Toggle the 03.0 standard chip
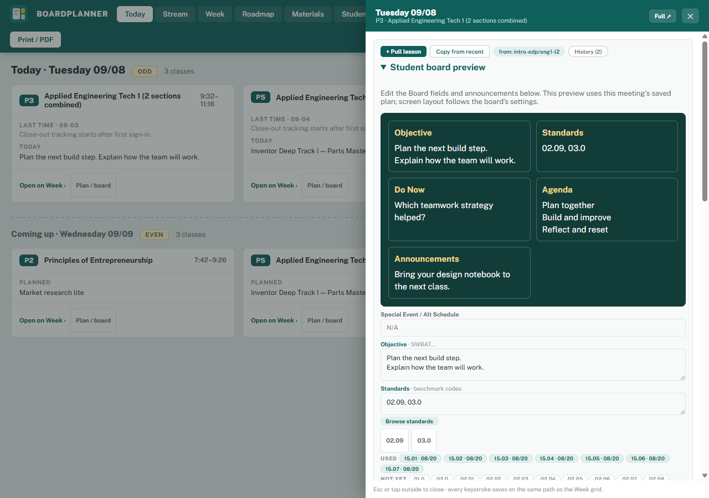Screen dimensions: 709x498 [x=424, y=440]
